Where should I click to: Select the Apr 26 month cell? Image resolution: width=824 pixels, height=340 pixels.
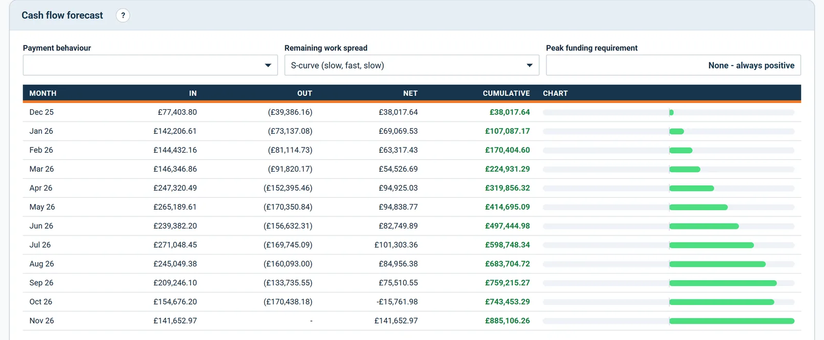coord(41,188)
